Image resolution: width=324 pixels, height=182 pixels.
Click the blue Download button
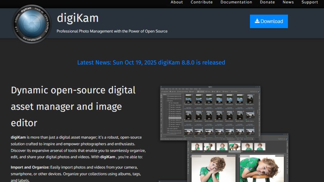coord(269,21)
